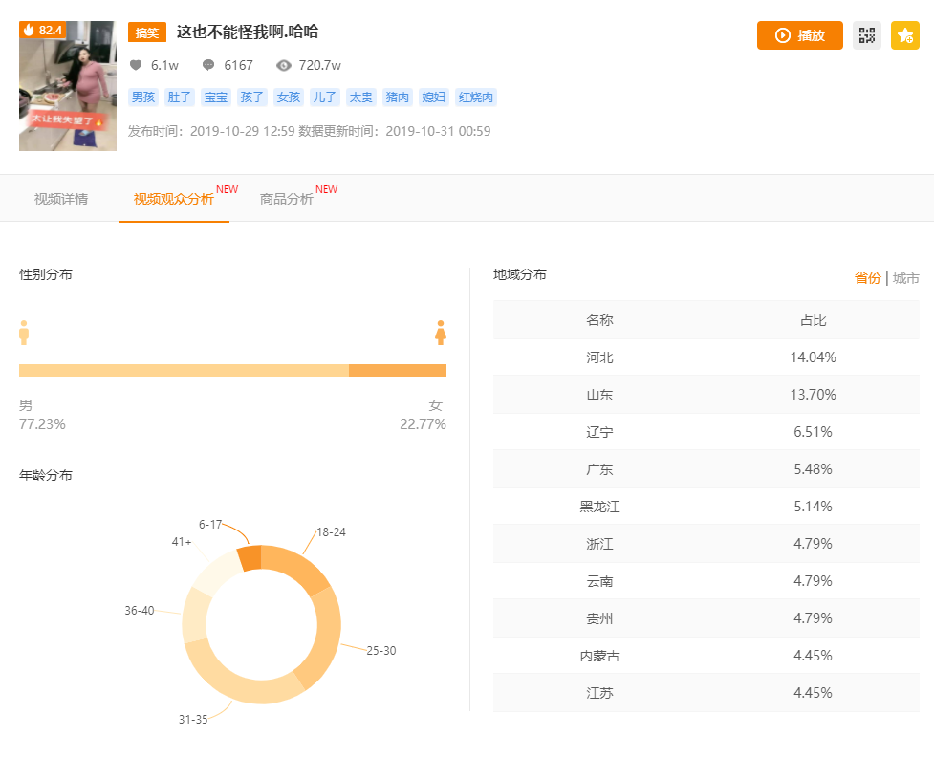This screenshot has height=757, width=934.
Task: Click the 山东 row name
Action: 599,395
